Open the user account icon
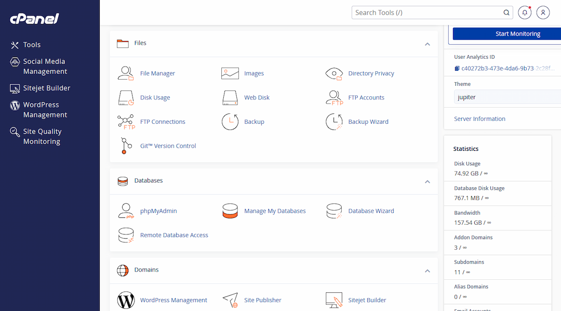The image size is (561, 311). pos(543,12)
